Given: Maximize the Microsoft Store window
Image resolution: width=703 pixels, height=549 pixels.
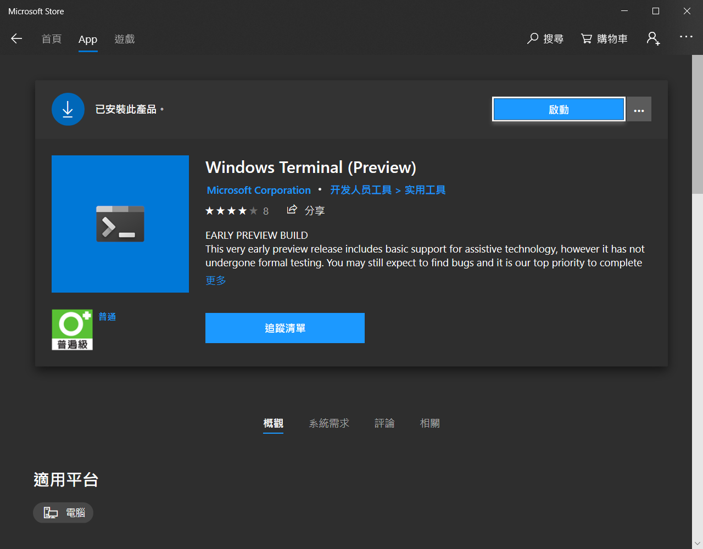Looking at the screenshot, I should pos(656,11).
